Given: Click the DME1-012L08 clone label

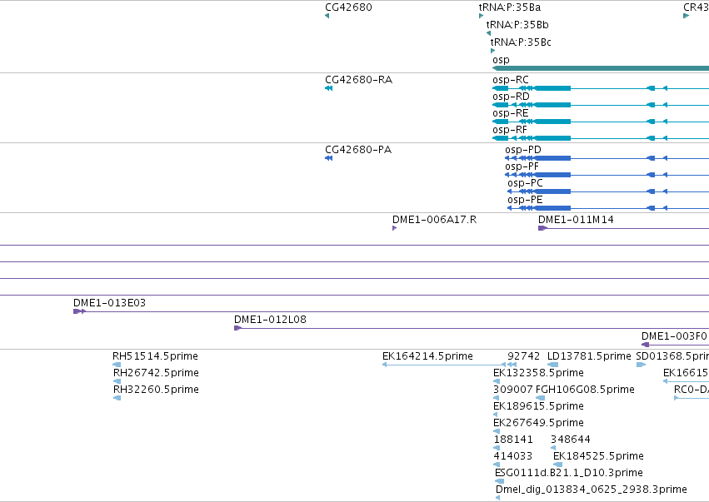Looking at the screenshot, I should tap(270, 320).
